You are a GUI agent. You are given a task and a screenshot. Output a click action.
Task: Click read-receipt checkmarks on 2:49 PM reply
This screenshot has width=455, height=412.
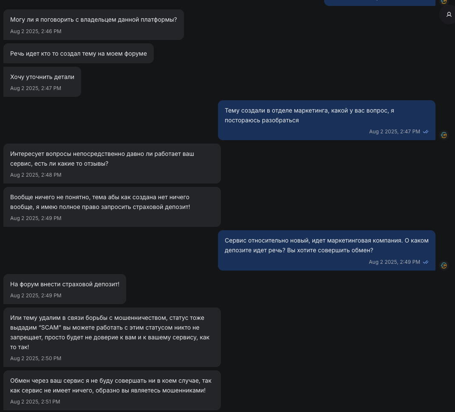click(426, 262)
